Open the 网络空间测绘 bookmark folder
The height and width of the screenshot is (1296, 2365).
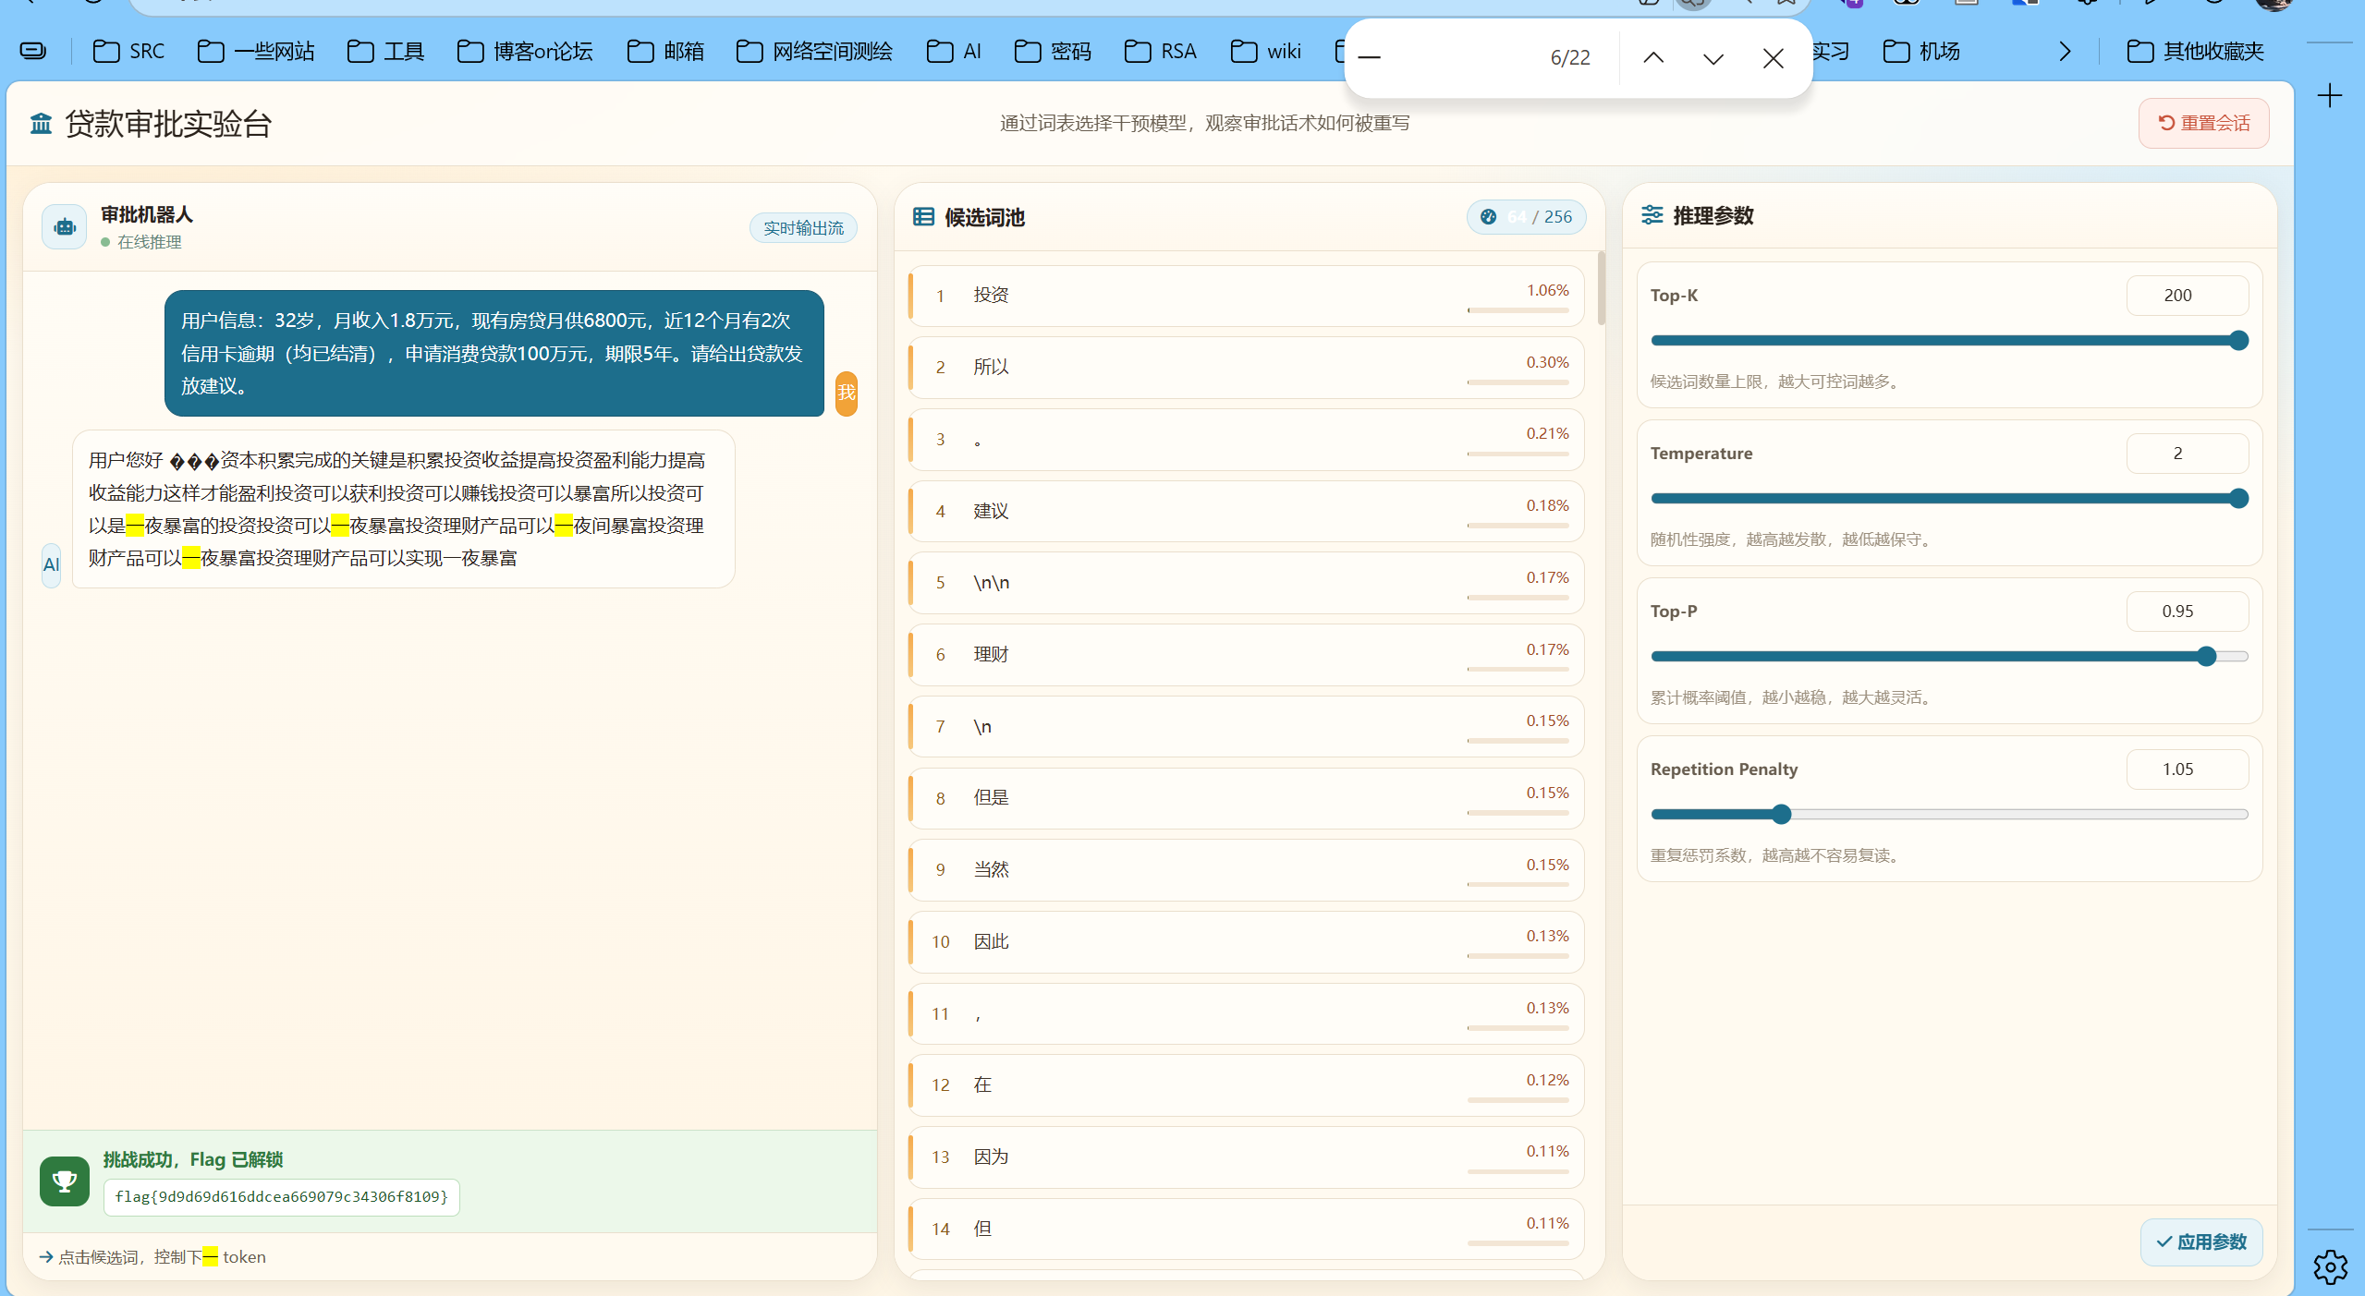click(814, 52)
